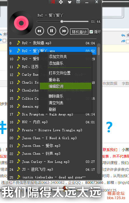Click the 联系我们 link on the webpage
This screenshot has height=203, width=129.
click(110, 150)
